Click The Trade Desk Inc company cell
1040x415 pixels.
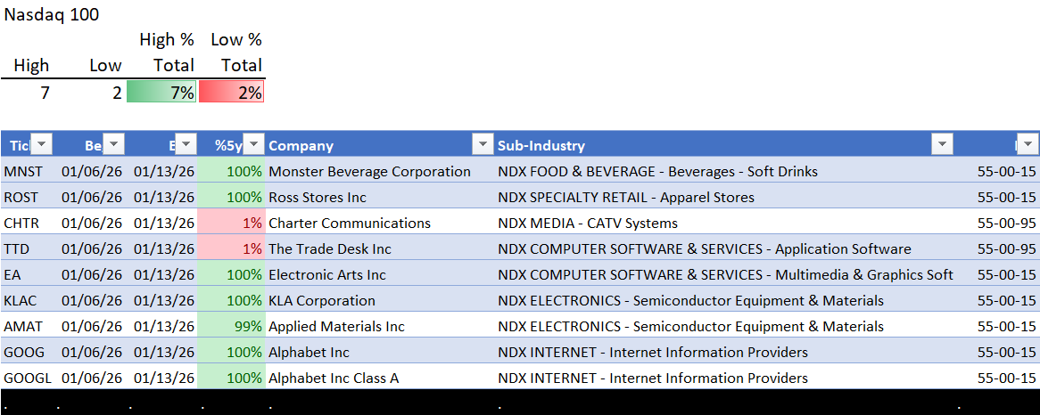[330, 248]
